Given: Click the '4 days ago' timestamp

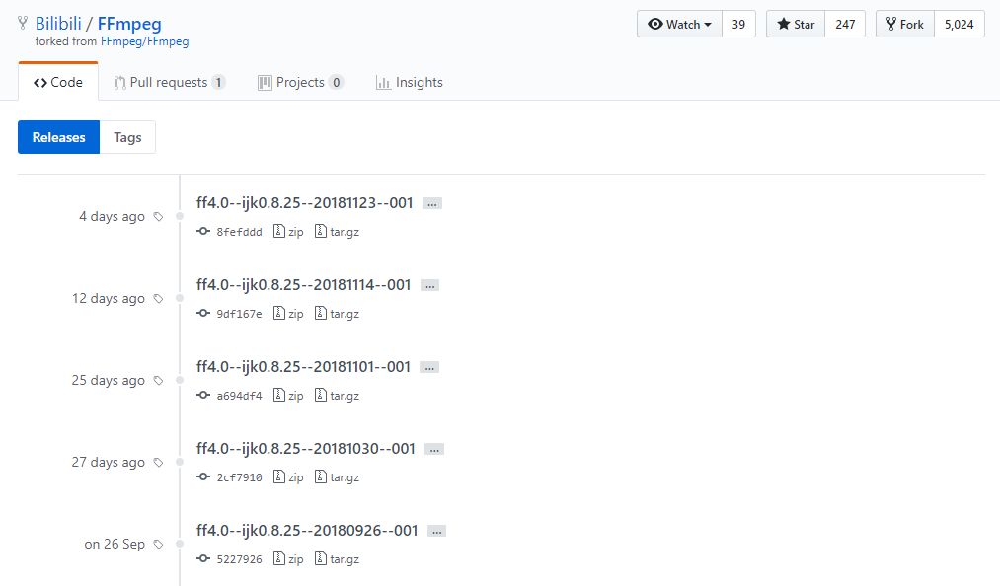Looking at the screenshot, I should (112, 217).
